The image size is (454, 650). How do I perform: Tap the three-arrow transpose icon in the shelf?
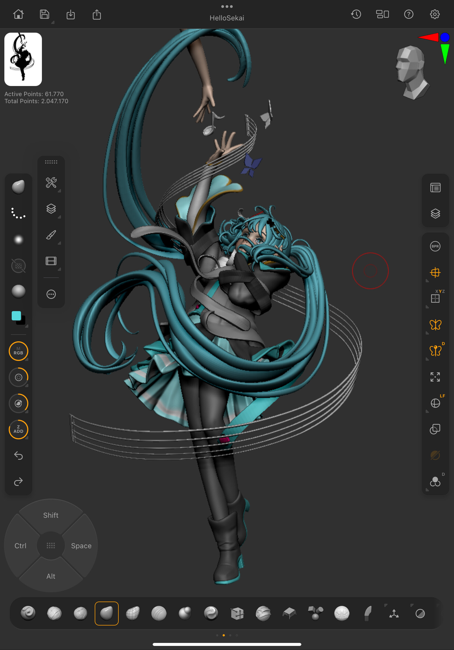coord(394,614)
